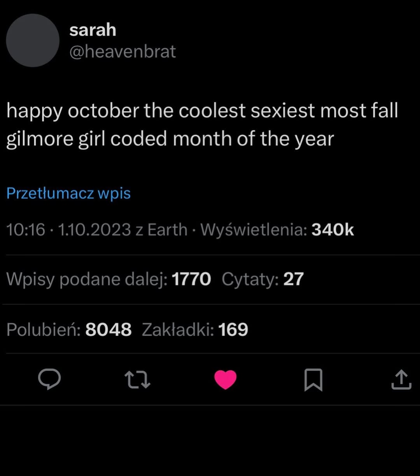Open the share menu with upload arrow icon

[401, 380]
